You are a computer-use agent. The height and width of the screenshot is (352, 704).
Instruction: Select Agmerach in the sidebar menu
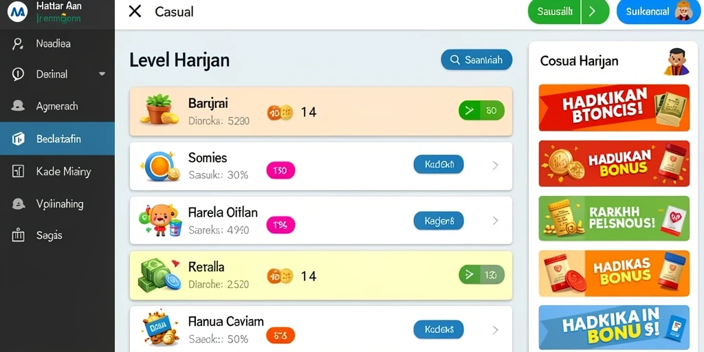58,107
